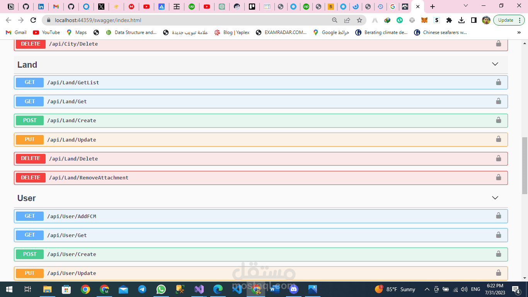Screen dimensions: 528x297
Task: Click the lock icon for /api/Land/Get
Action: (499, 101)
